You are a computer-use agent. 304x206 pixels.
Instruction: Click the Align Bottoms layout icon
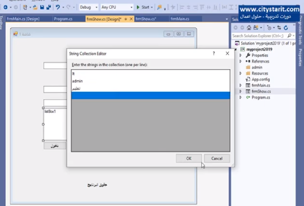point(215,8)
